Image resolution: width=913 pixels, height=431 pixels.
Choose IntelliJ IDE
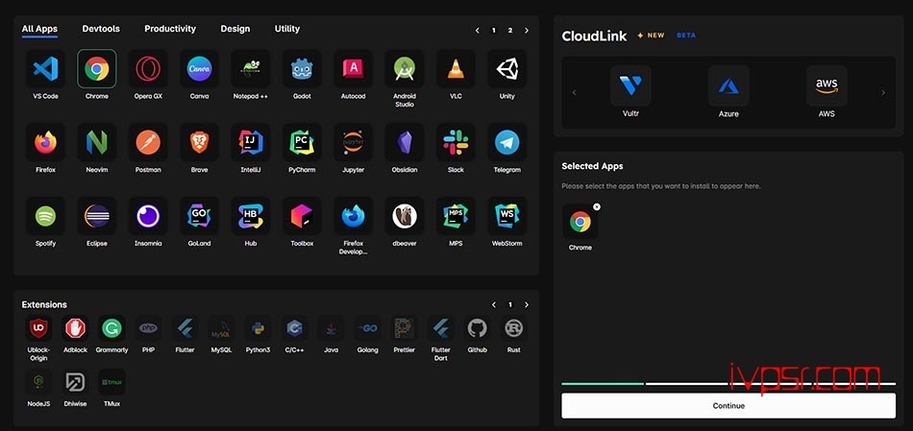point(251,142)
